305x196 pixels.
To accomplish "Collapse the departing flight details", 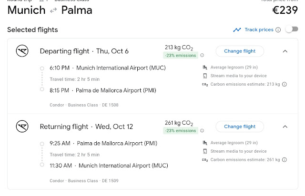I will (x=285, y=51).
